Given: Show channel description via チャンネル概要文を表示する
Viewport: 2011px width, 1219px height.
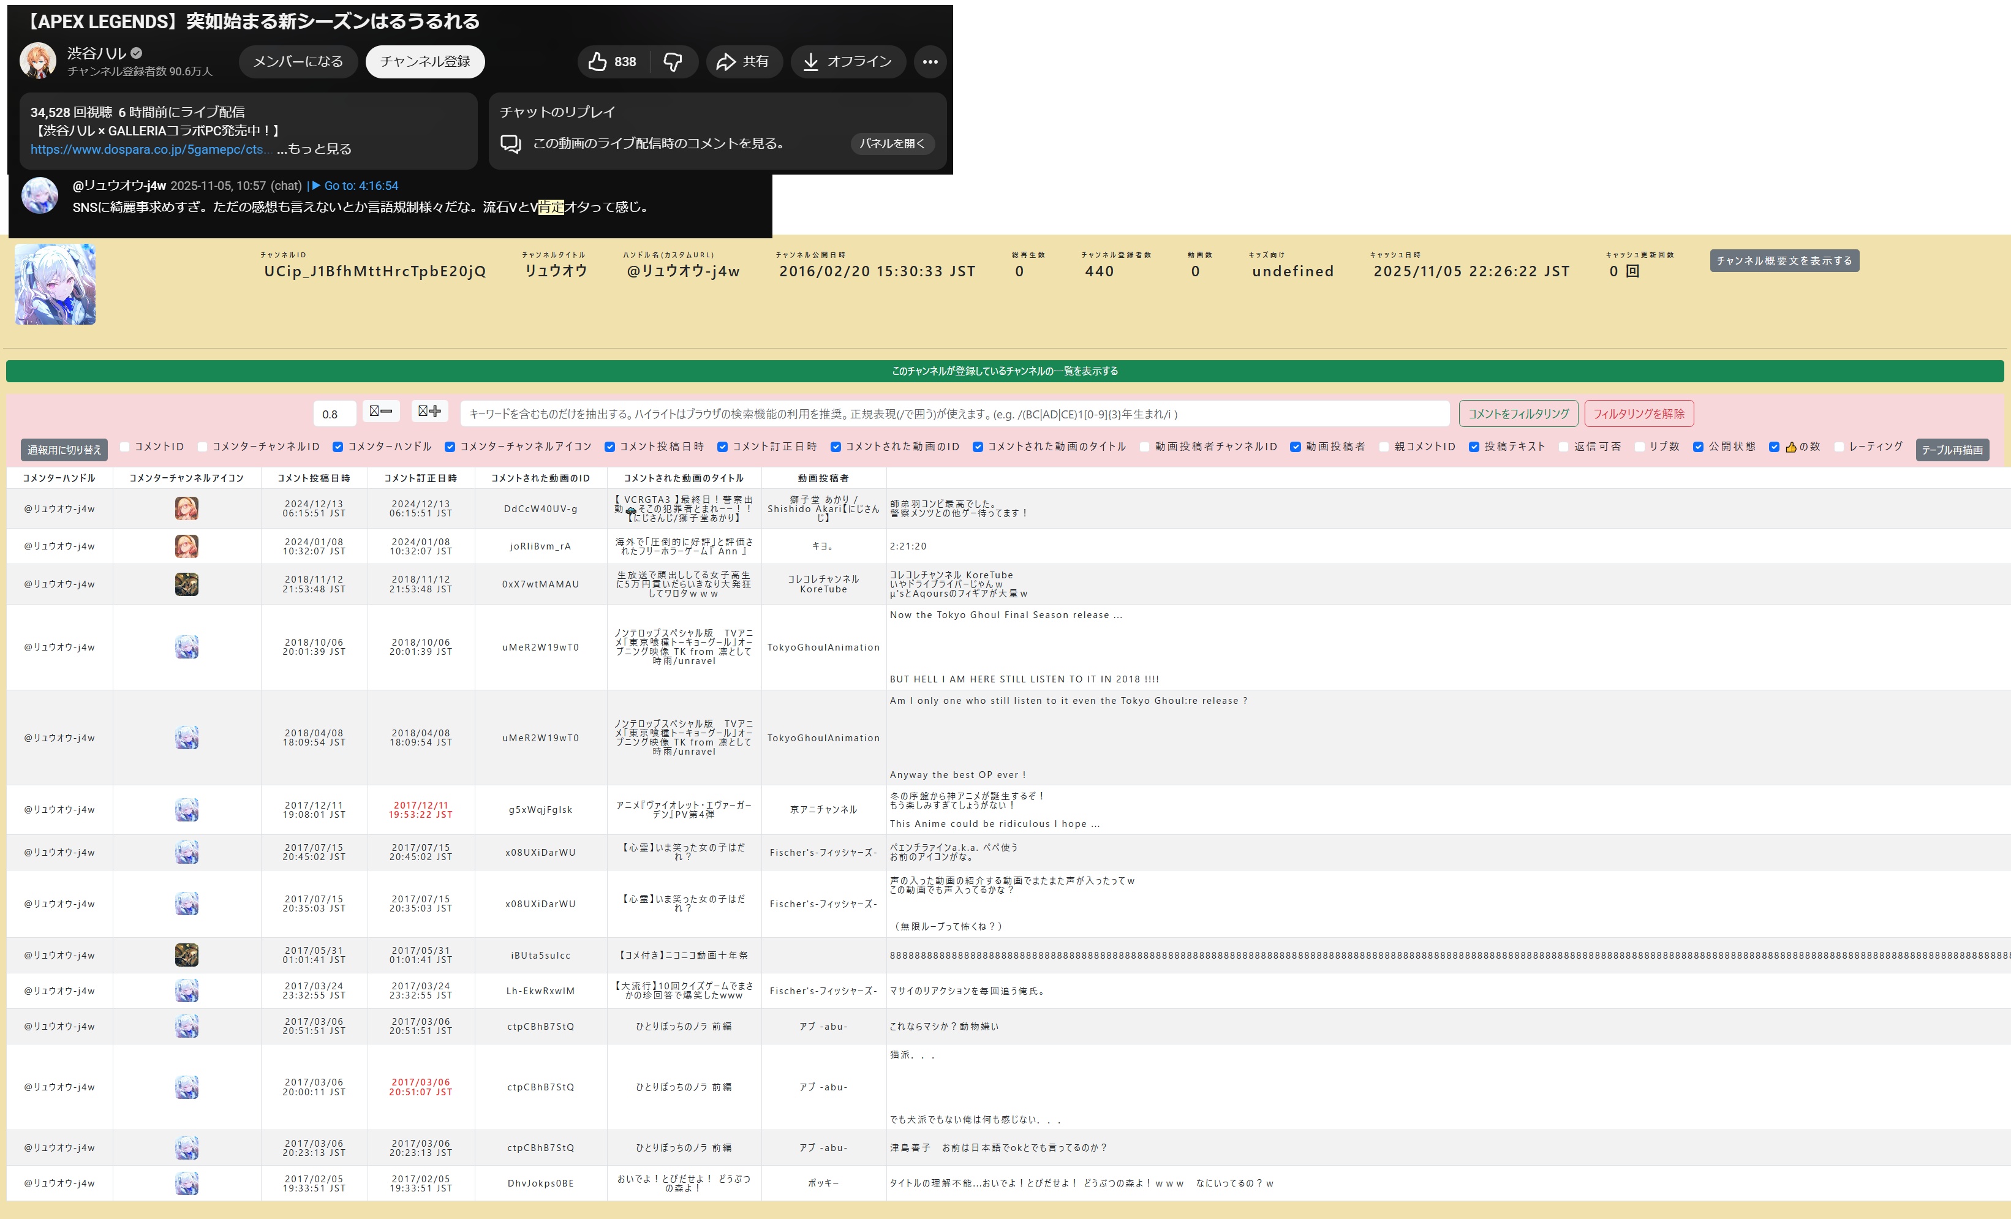Looking at the screenshot, I should (x=1784, y=261).
